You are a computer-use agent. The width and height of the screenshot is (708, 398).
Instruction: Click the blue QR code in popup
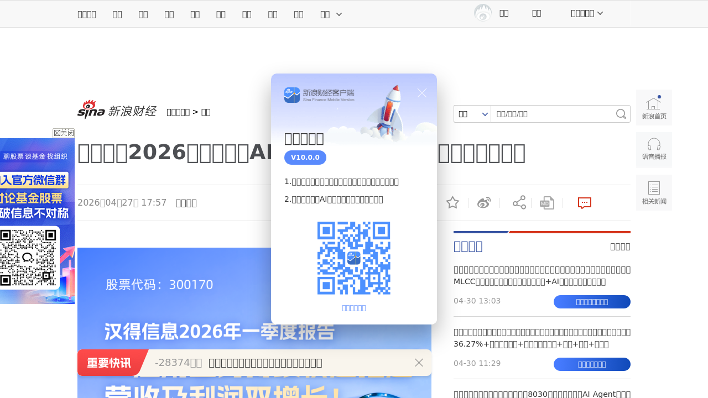point(354,258)
